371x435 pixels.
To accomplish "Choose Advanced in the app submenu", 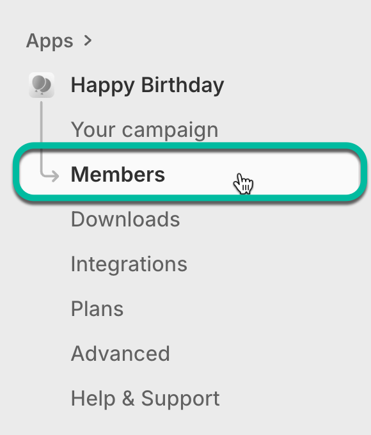I will (x=120, y=354).
